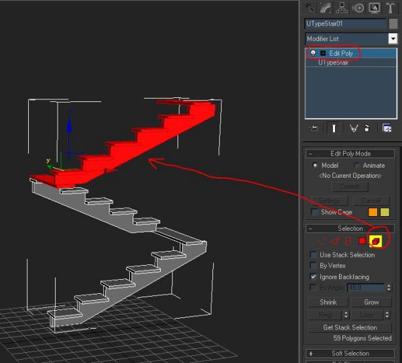Enable Use Stack Selection checkbox
This screenshot has width=402, height=363.
point(314,255)
